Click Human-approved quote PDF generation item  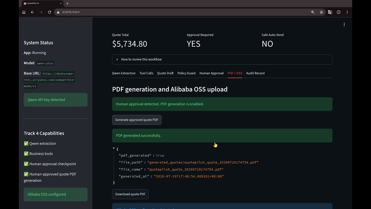(50, 177)
